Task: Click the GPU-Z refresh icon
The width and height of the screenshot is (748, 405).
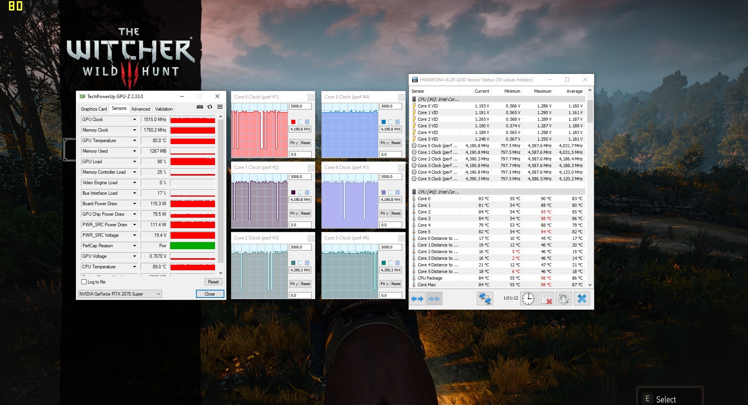Action: click(x=210, y=107)
